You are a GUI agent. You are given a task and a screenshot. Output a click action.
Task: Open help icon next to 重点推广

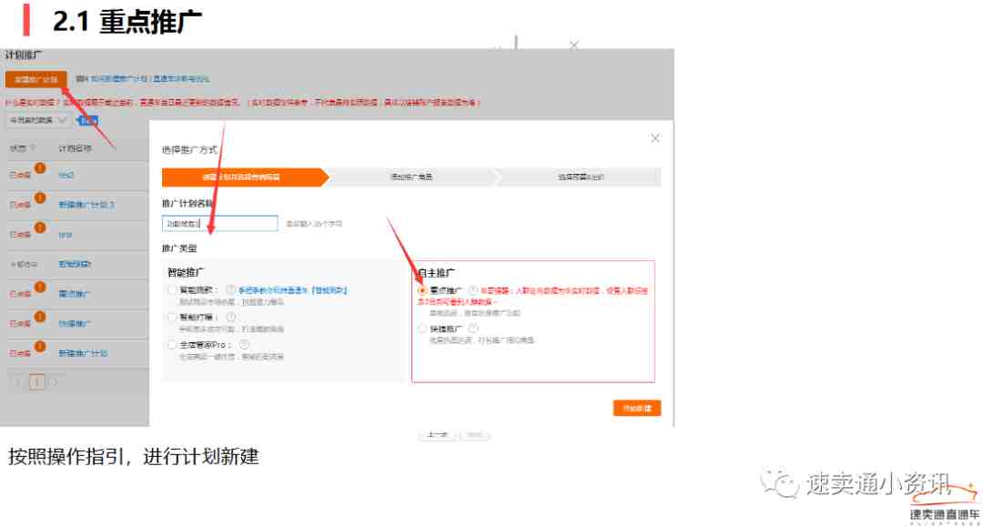(472, 289)
